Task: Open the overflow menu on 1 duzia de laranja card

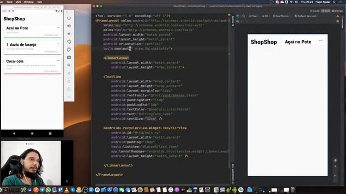Action: 58,44
